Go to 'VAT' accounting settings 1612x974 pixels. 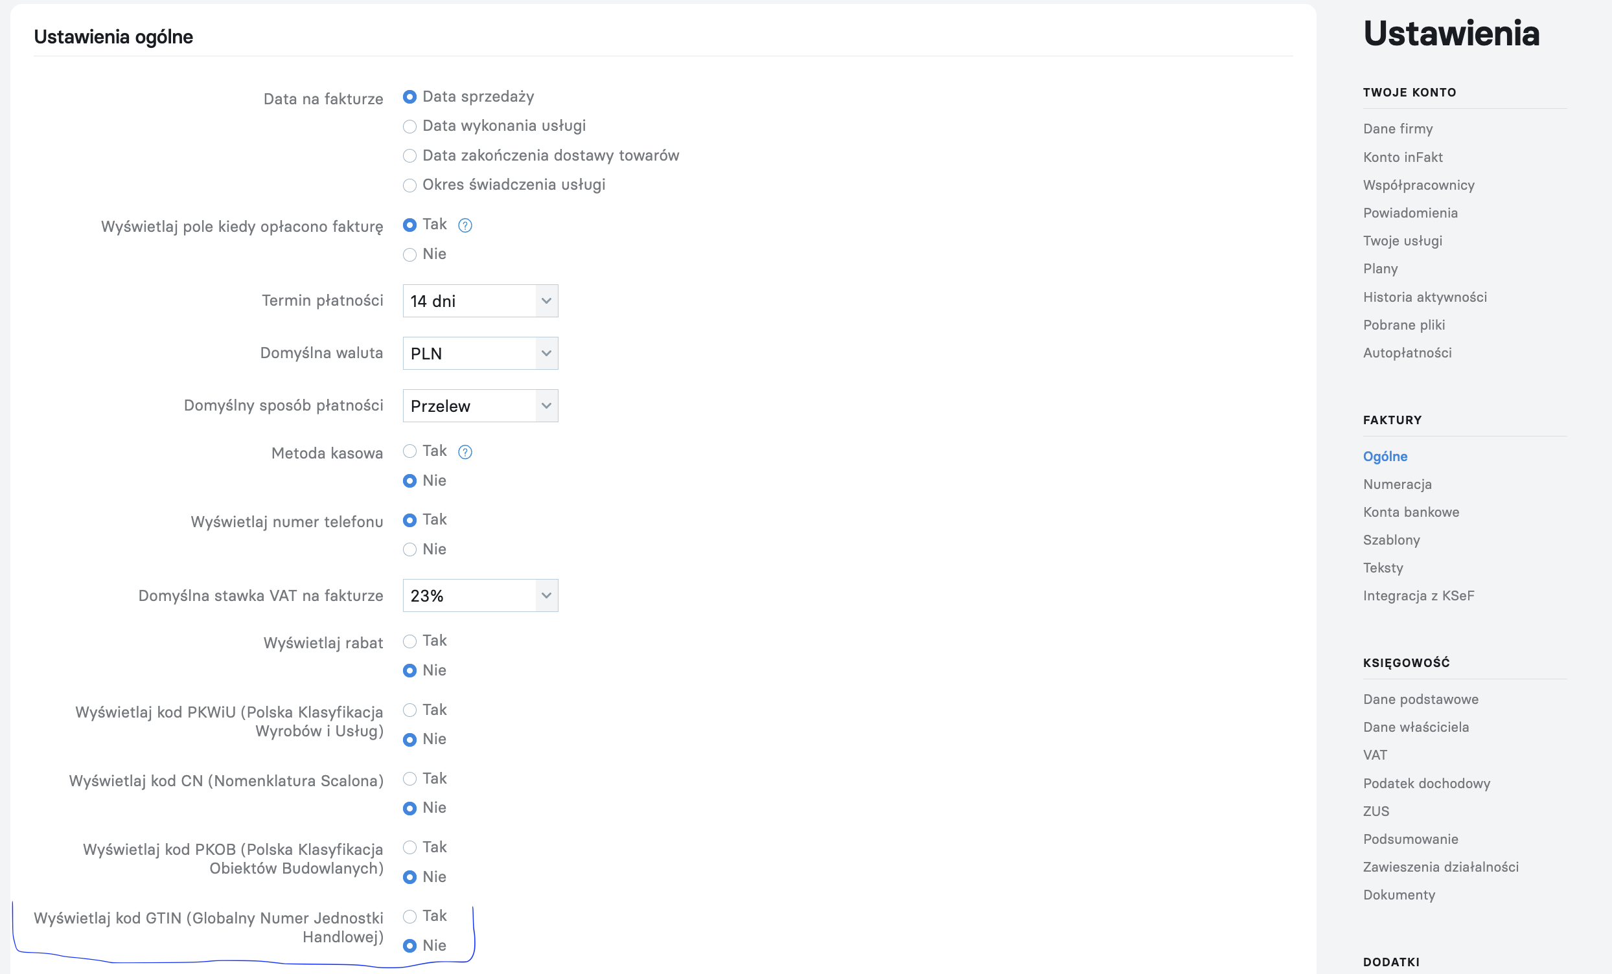[x=1374, y=755]
